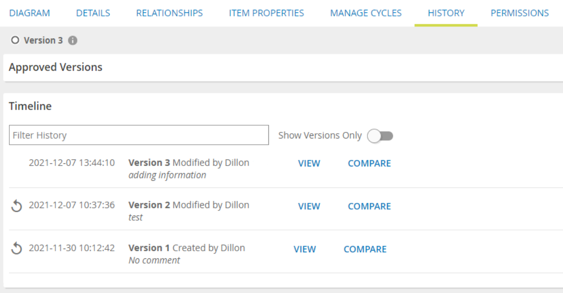The image size is (563, 293).
Task: View Version 2 modified by Dillon
Action: point(309,206)
